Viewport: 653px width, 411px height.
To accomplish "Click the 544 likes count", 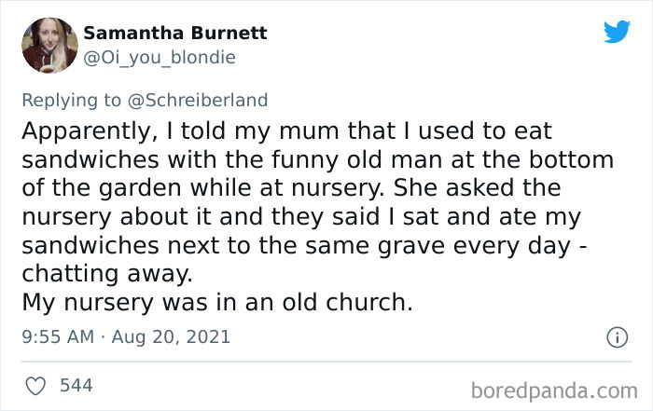I will point(76,384).
